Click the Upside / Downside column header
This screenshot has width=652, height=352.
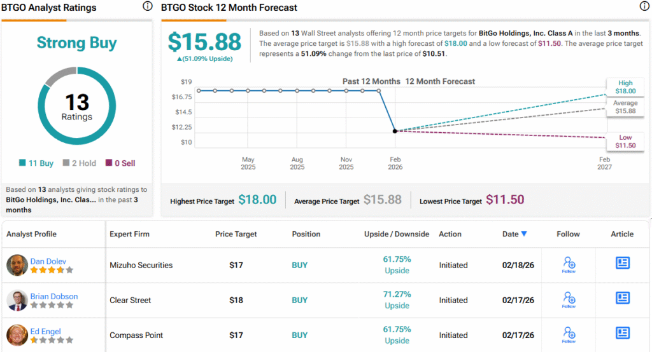click(x=397, y=234)
